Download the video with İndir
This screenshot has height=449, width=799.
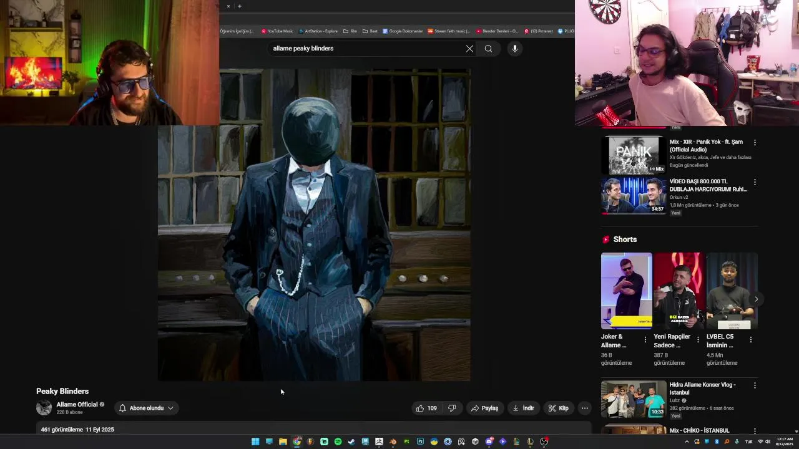[523, 408]
